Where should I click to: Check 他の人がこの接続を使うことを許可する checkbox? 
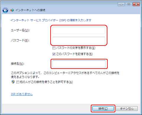pyautogui.click(x=18, y=82)
